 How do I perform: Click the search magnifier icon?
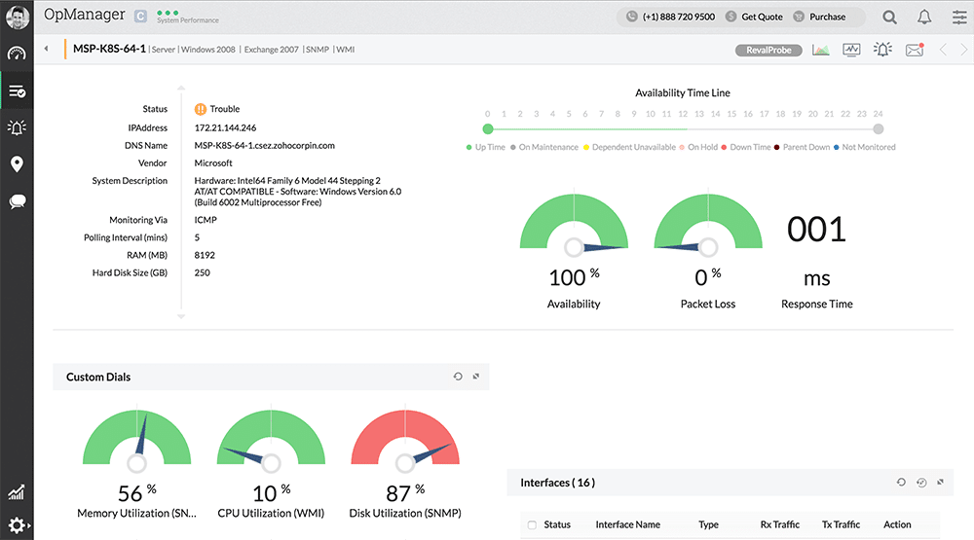tap(889, 18)
